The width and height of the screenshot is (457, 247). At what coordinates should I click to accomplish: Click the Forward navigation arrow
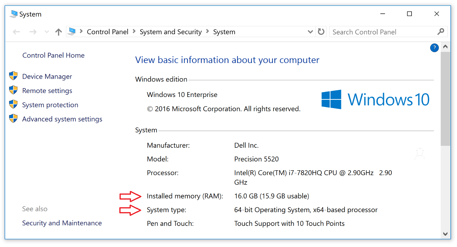[x=33, y=32]
